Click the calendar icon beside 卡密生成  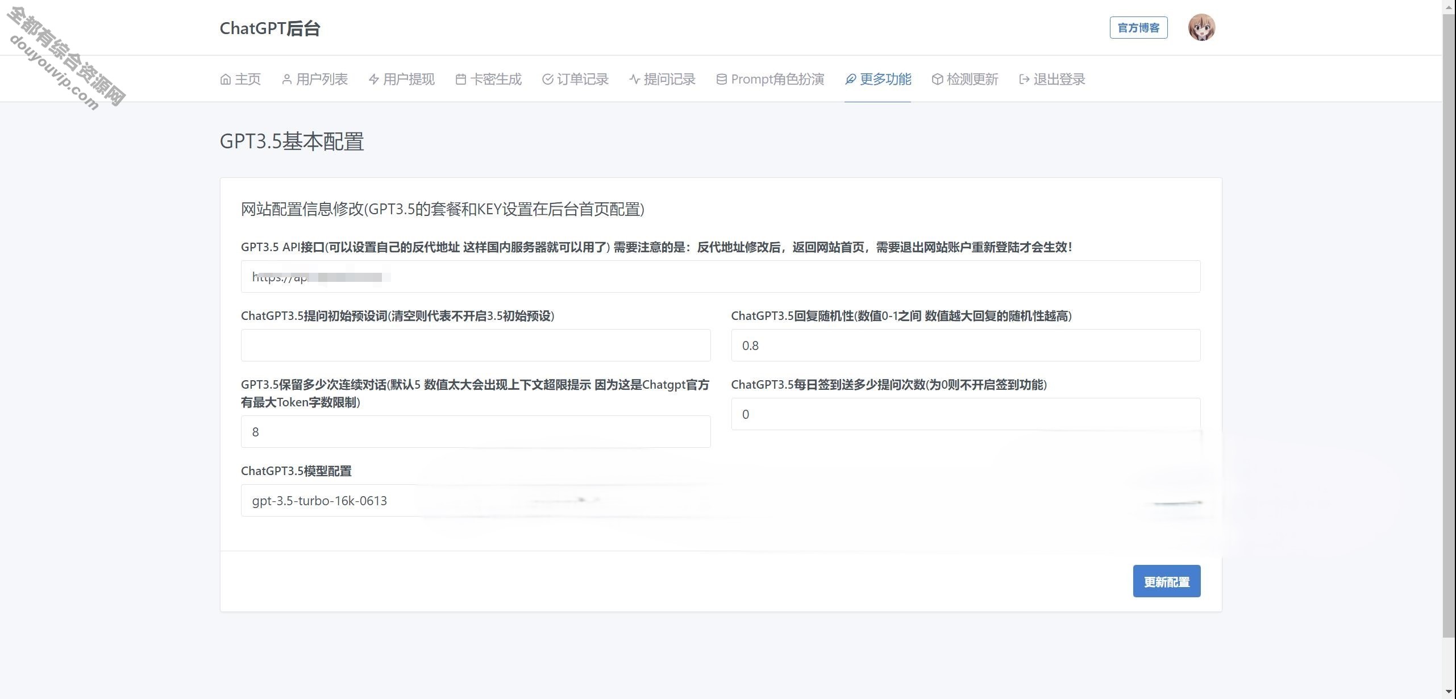pos(461,79)
